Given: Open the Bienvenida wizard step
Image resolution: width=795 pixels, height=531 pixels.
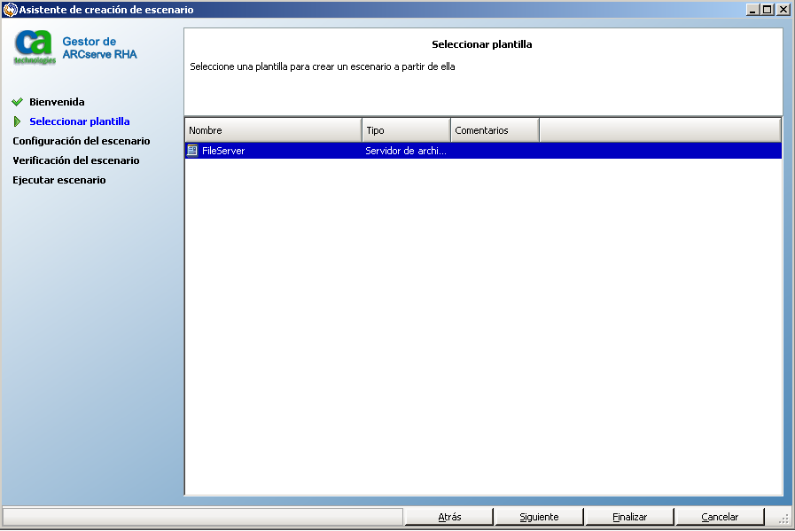Looking at the screenshot, I should pyautogui.click(x=57, y=102).
